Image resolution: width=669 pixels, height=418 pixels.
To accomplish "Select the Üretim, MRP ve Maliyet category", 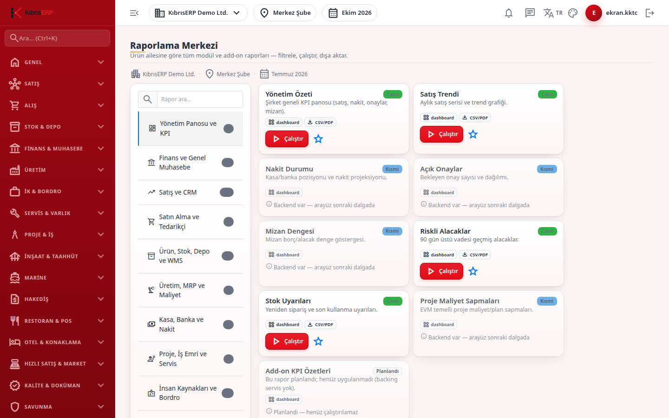I will tap(190, 290).
